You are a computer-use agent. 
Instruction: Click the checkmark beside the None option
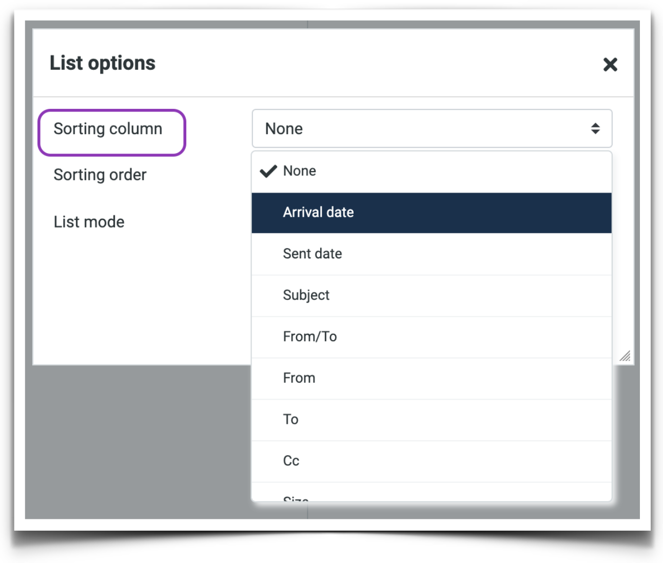[268, 171]
